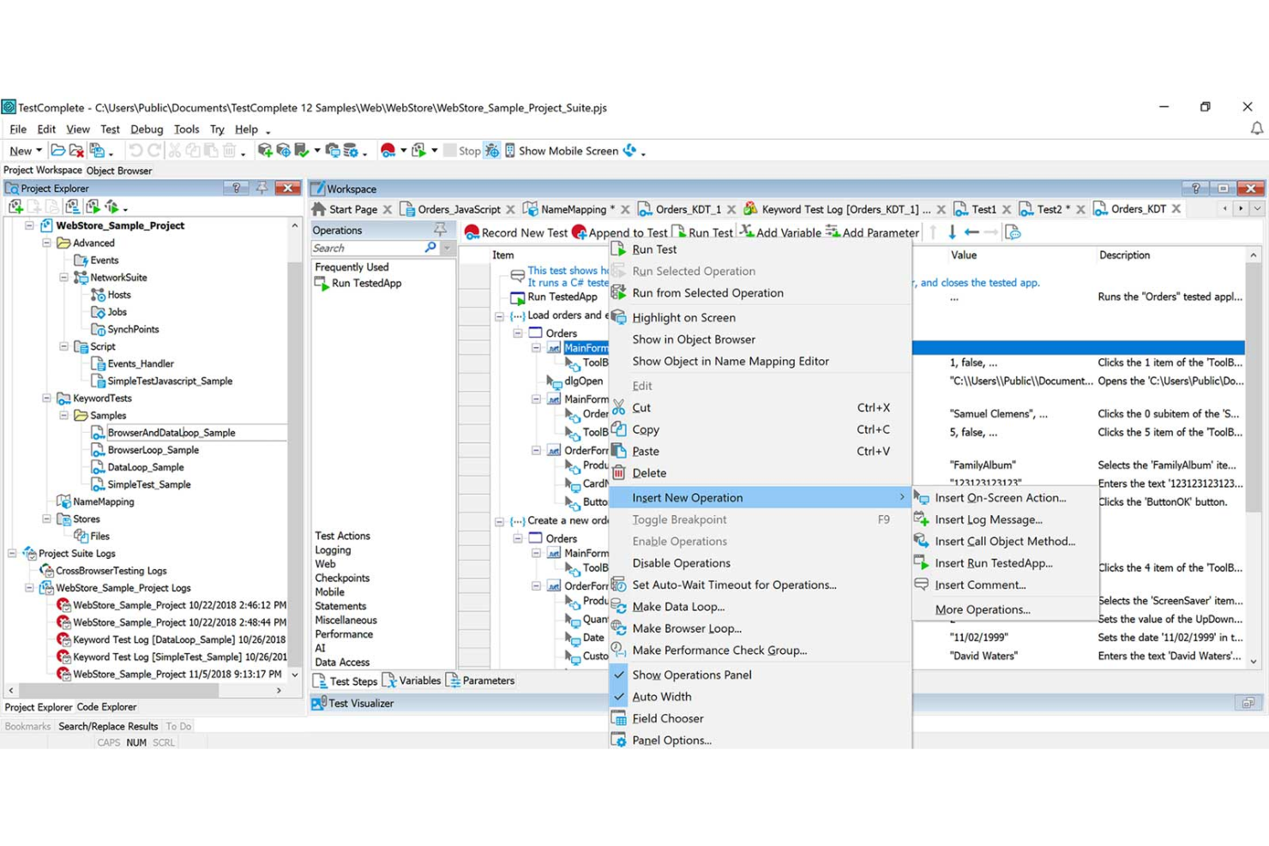The image size is (1269, 846).
Task: Click the Stop toolbar button
Action: point(461,151)
